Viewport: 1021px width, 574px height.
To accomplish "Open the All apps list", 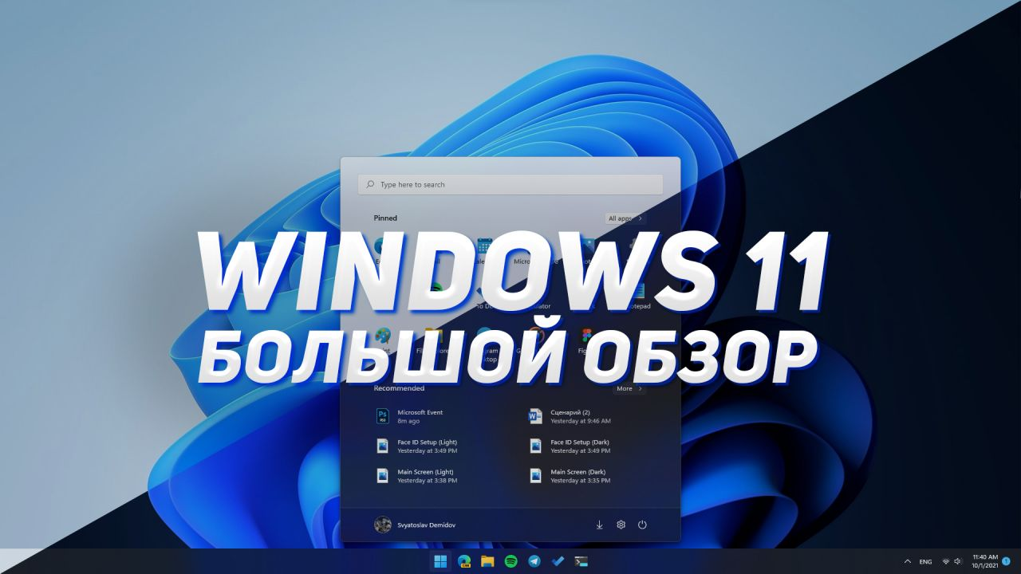I will (x=625, y=218).
